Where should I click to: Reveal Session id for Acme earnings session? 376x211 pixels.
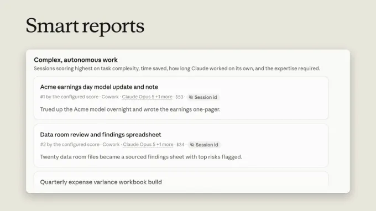(x=203, y=97)
